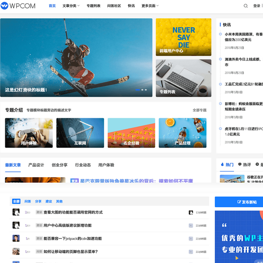The width and height of the screenshot is (263, 263).
Task: Click the 登录 link
Action: [x=257, y=6]
